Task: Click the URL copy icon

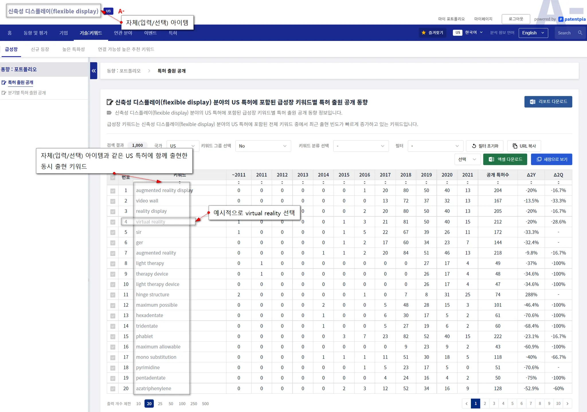Action: (x=515, y=146)
